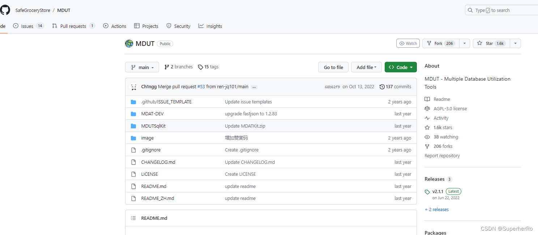
Task: Click the eye icon beside 38 watching
Action: coord(427,137)
